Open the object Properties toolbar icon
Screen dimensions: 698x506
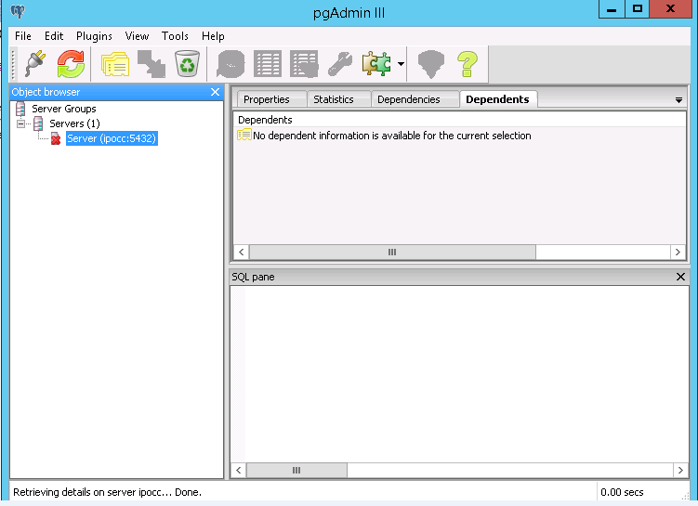[115, 64]
